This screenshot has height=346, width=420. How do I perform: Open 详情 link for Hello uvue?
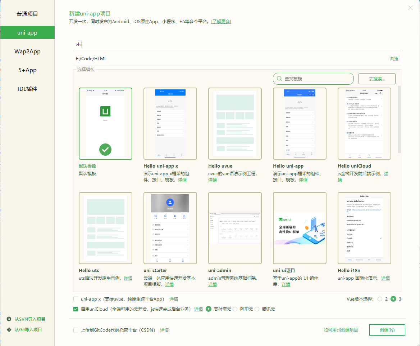point(213,180)
